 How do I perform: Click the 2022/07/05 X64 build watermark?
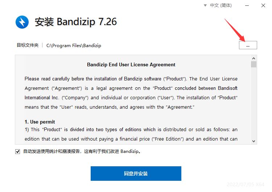(x=245, y=184)
